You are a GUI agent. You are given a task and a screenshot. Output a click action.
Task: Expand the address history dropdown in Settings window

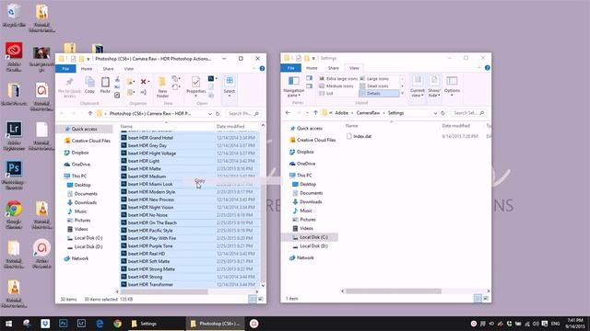click(x=435, y=113)
